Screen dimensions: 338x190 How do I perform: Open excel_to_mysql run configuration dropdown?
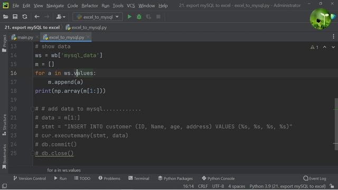98,17
